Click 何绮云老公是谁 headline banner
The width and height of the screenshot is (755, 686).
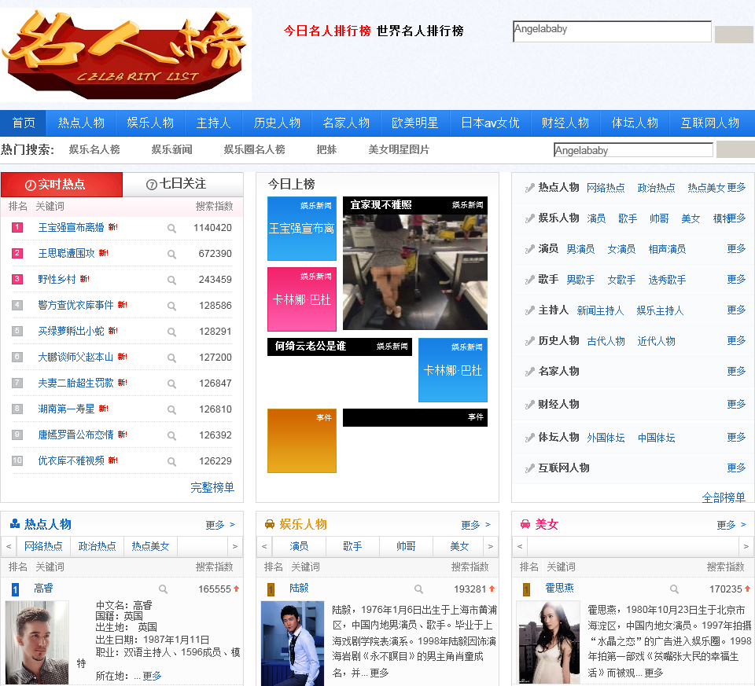click(340, 347)
